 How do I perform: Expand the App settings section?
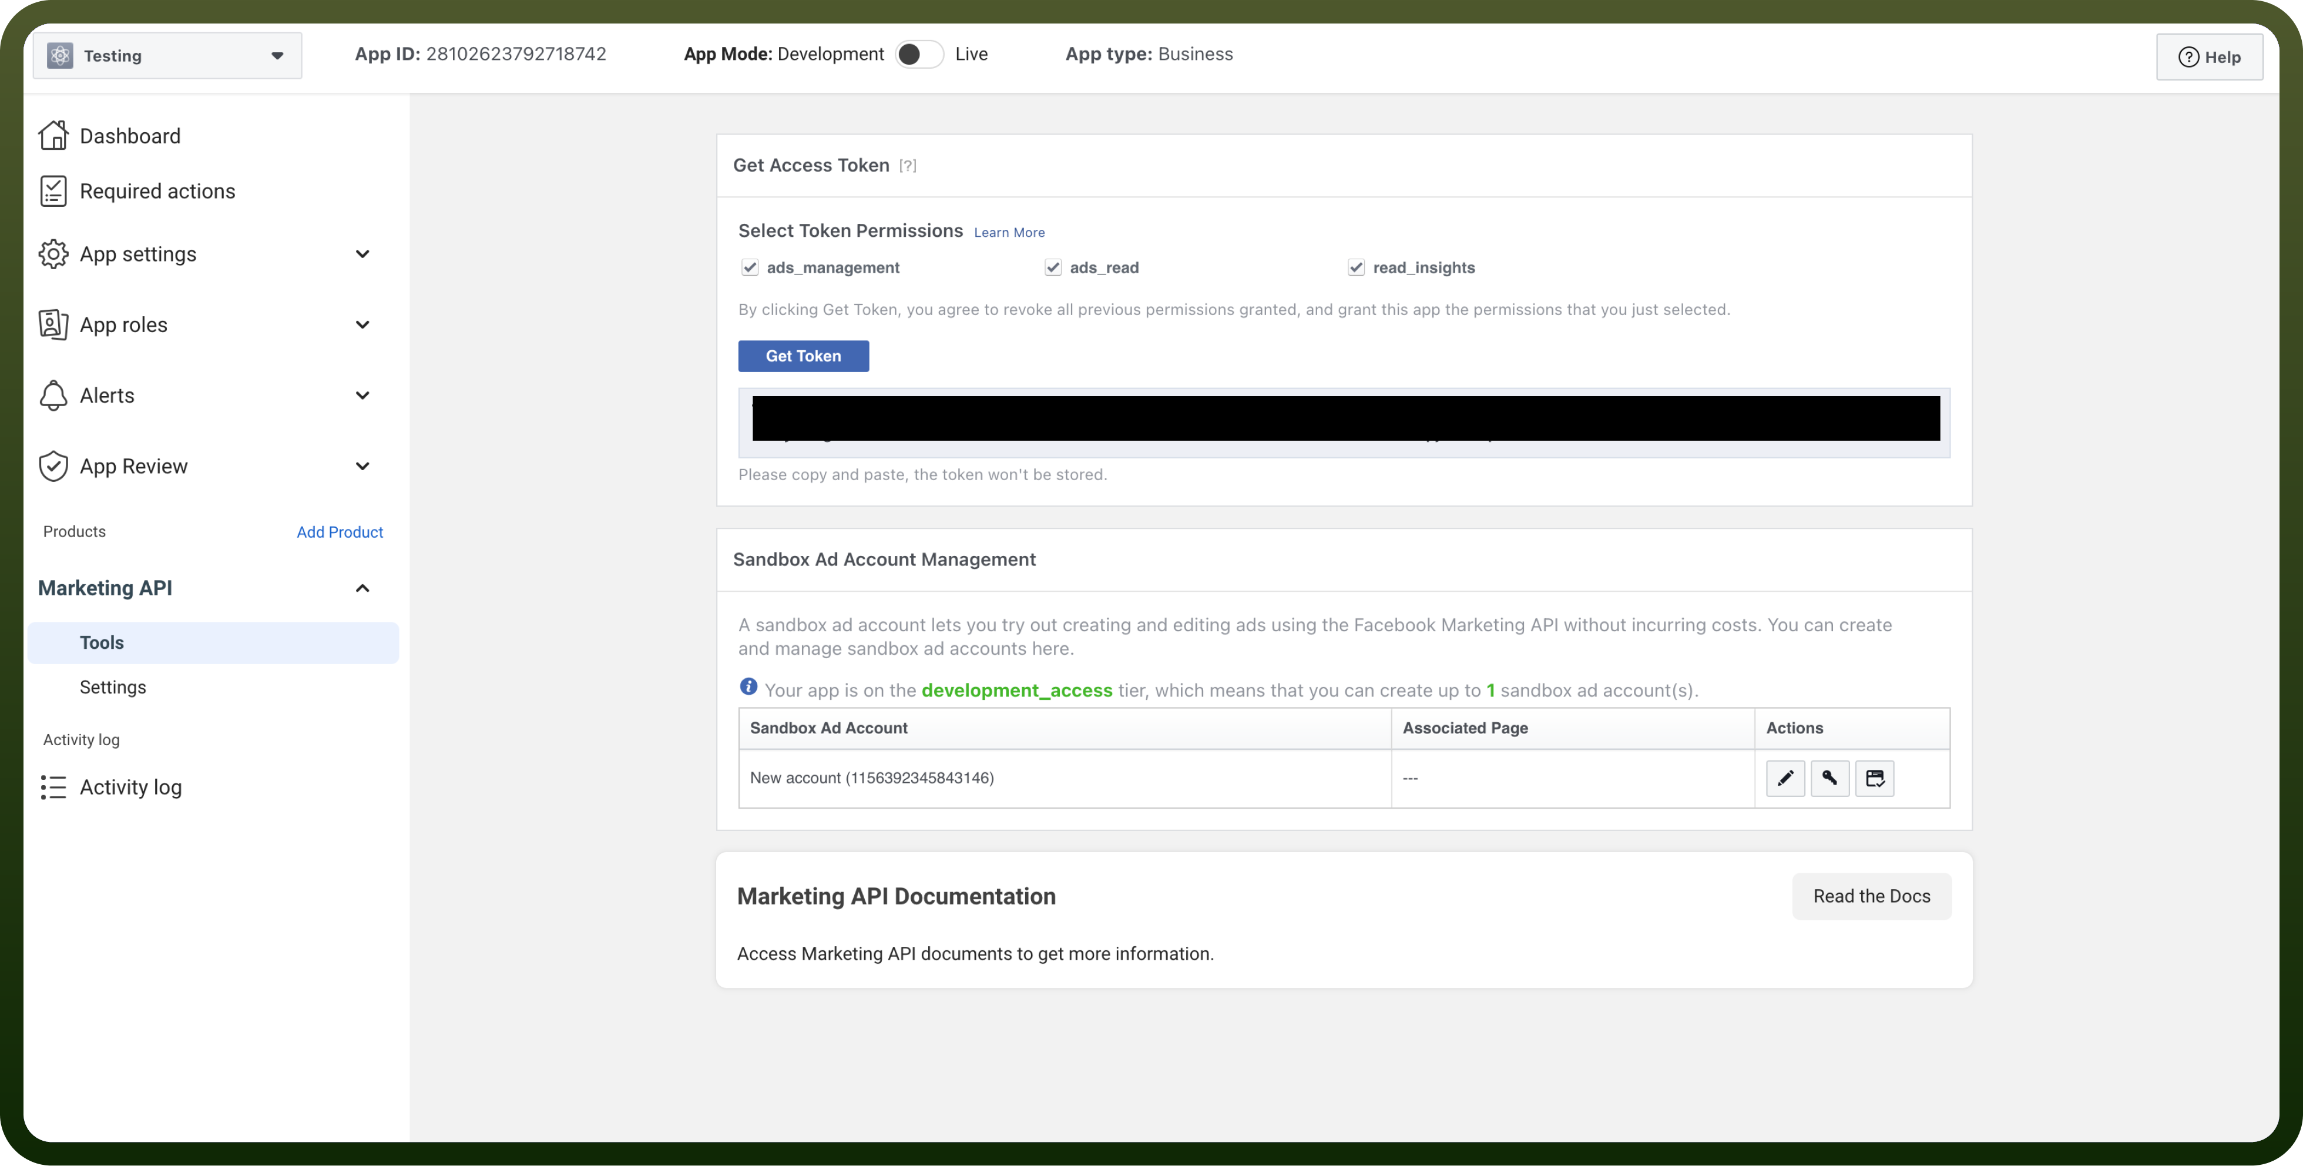point(362,254)
